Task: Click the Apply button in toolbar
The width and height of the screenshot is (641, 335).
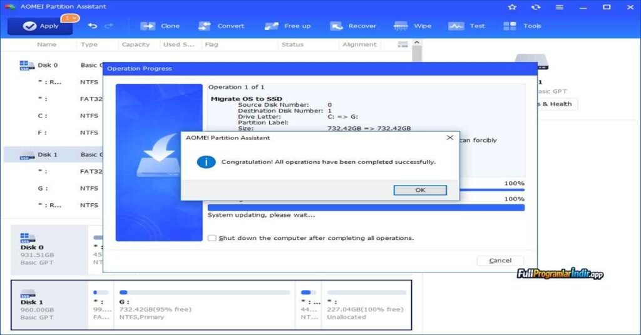Action: pyautogui.click(x=40, y=26)
